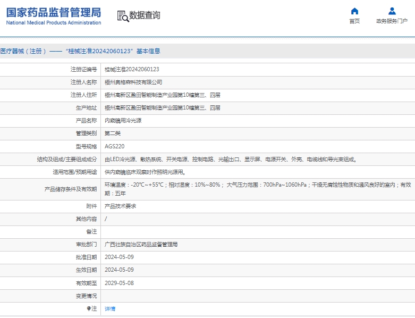Click the 注册人住所 address value
The height and width of the screenshot is (318, 415).
tap(162, 95)
